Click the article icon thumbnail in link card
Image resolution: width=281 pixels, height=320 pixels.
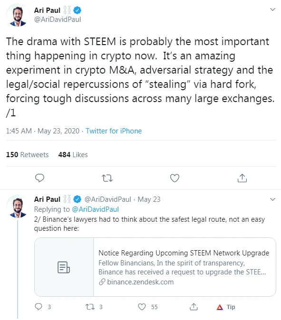tap(64, 267)
